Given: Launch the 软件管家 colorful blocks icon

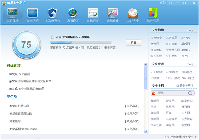Looking at the screenshot, I should (x=153, y=13).
